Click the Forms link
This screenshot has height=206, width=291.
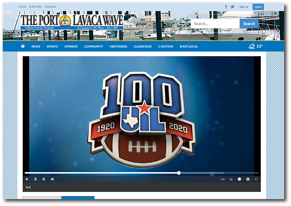(x=22, y=7)
